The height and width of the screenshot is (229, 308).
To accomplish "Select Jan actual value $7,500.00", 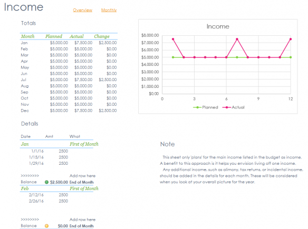I will 83,43.
